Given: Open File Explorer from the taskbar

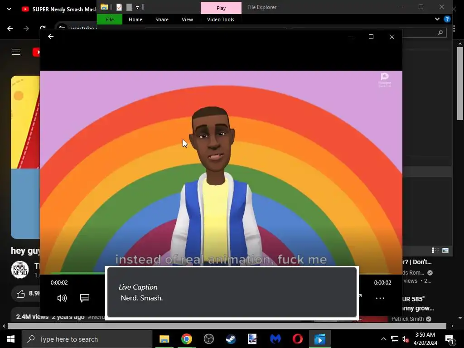Looking at the screenshot, I should click(x=164, y=339).
